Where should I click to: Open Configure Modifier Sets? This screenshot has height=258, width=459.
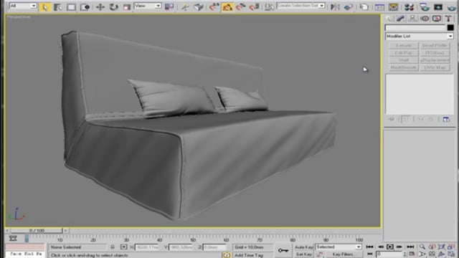pyautogui.click(x=446, y=120)
